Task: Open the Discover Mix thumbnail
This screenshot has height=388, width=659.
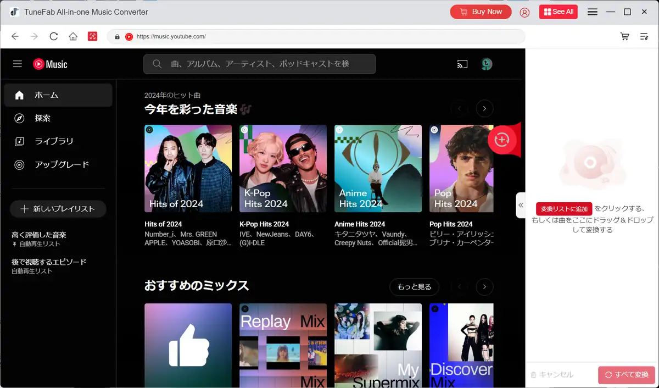Action: click(461, 346)
